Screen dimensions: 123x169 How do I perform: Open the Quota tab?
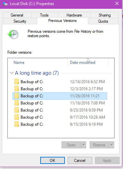point(103,21)
